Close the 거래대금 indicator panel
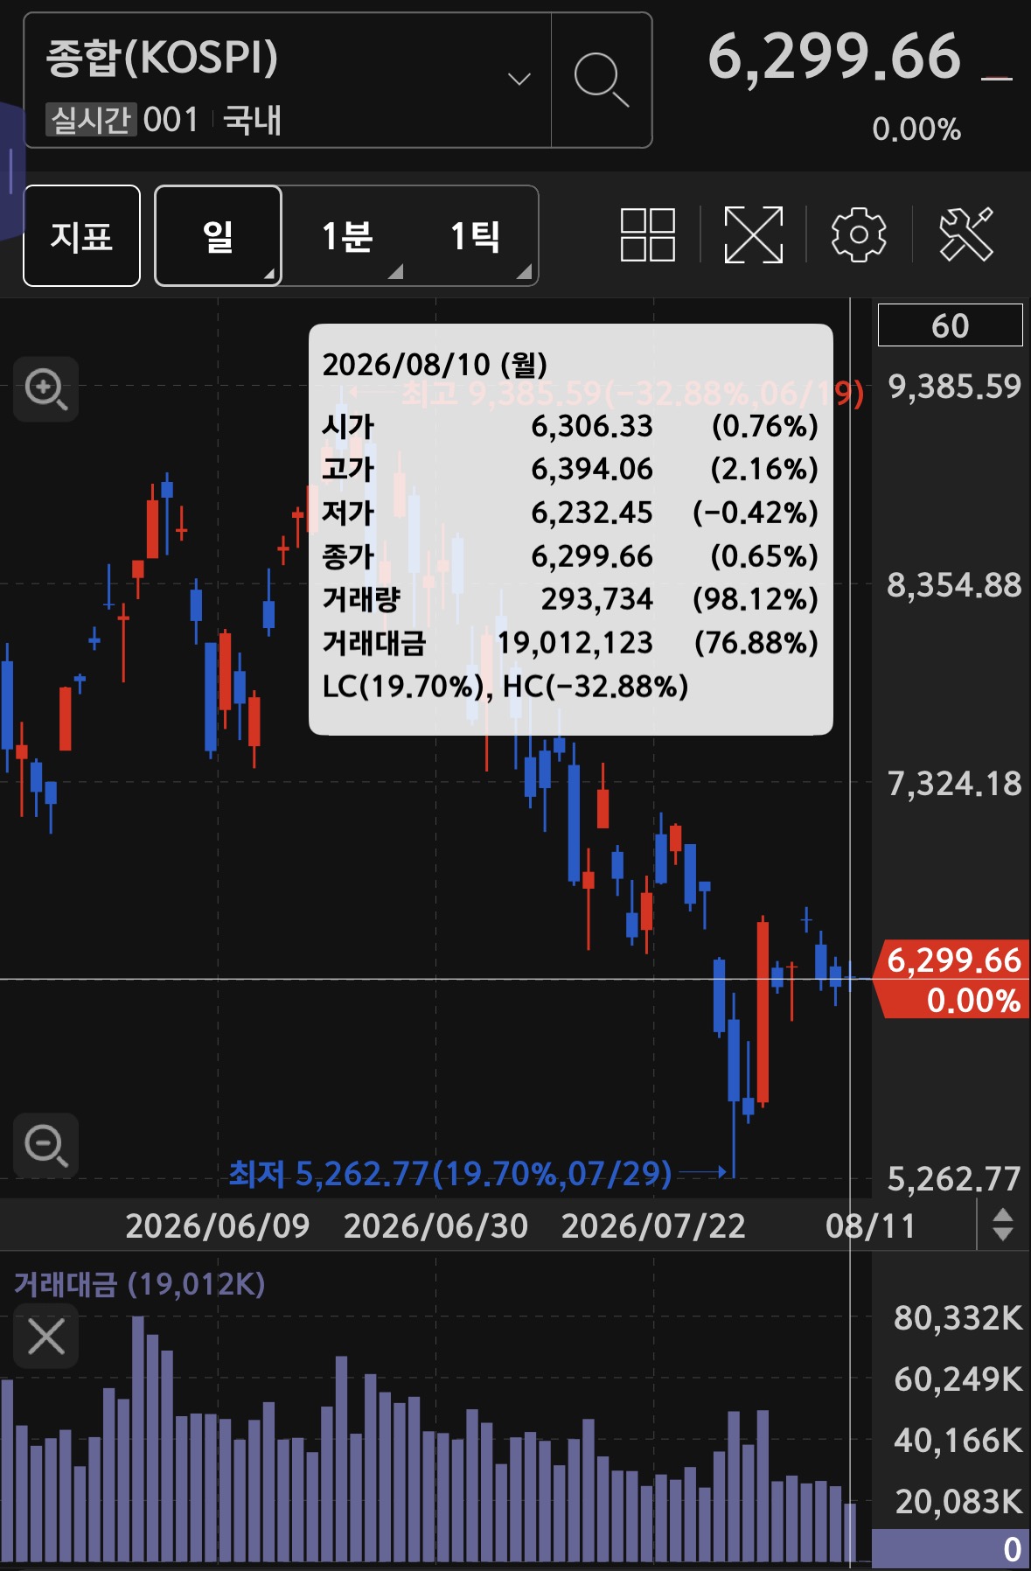 (x=46, y=1336)
